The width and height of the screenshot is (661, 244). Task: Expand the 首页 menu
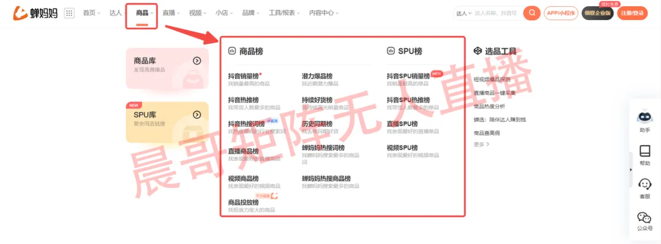(91, 13)
